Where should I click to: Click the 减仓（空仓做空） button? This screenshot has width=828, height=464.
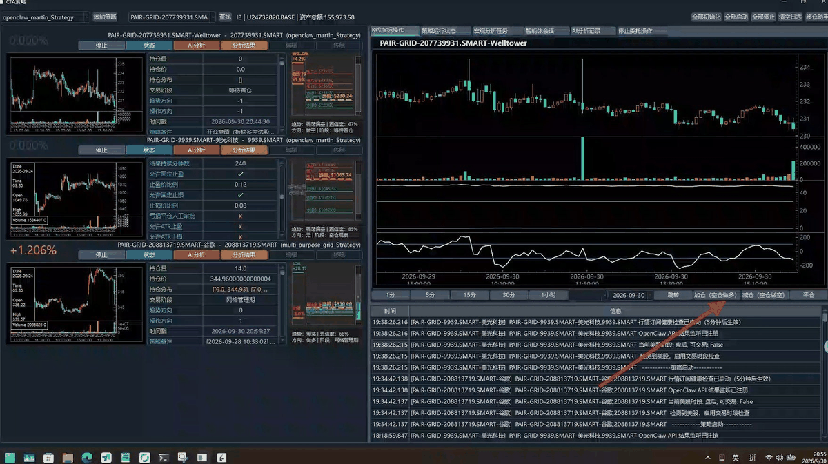click(x=763, y=295)
